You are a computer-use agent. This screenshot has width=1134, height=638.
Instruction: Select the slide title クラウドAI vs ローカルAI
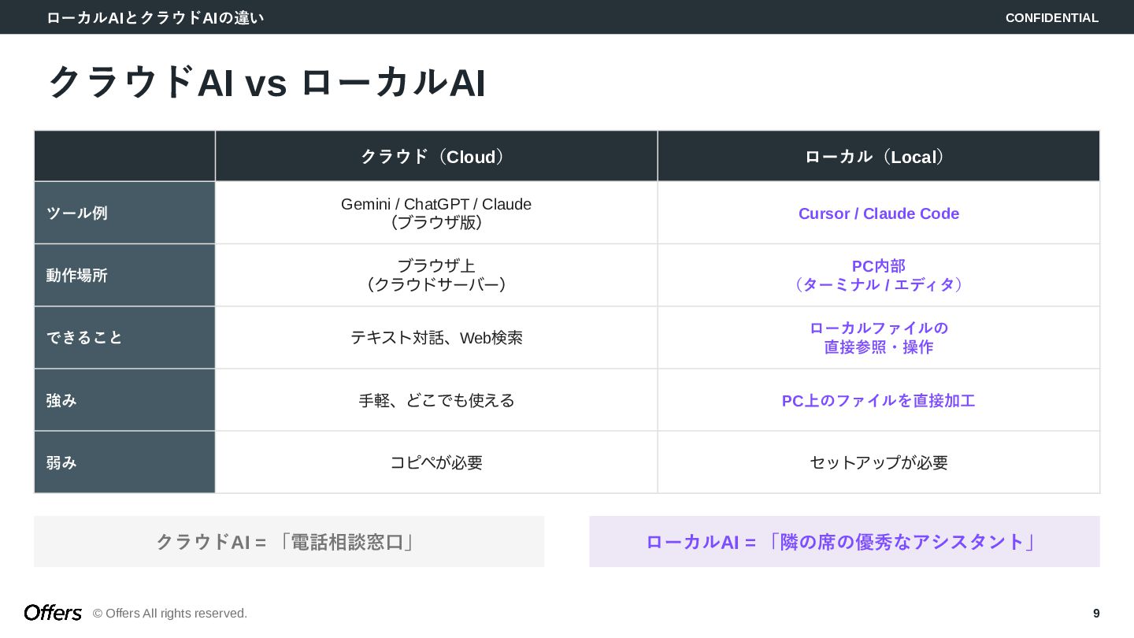pyautogui.click(x=267, y=83)
